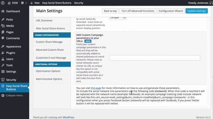213x119 pixels.
Task: Click the Back to top button
Action: coord(110,11)
